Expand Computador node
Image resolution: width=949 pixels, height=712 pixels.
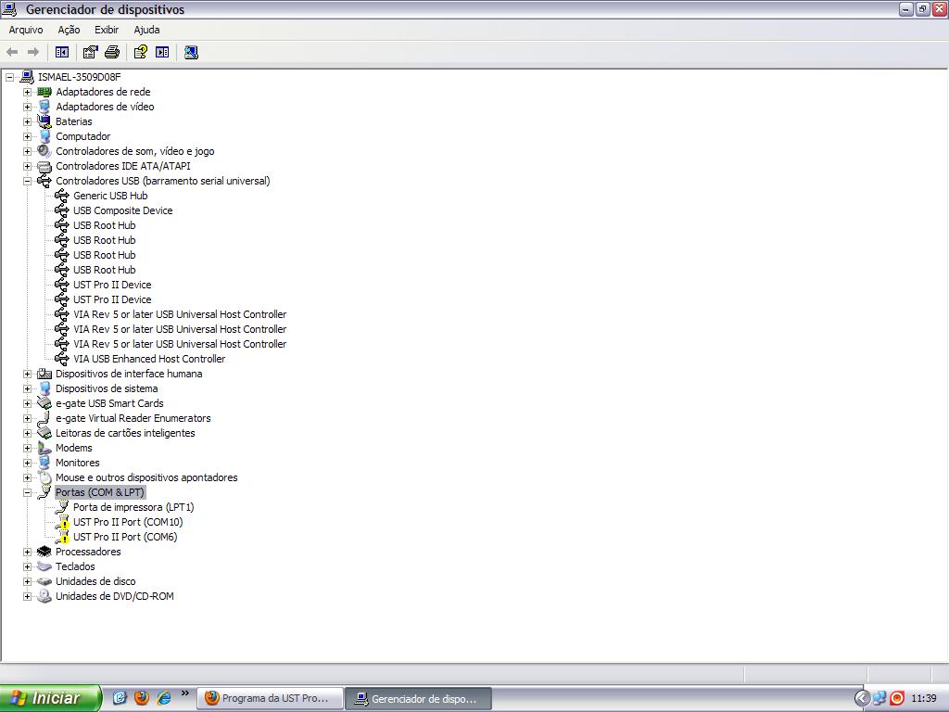pyautogui.click(x=27, y=136)
